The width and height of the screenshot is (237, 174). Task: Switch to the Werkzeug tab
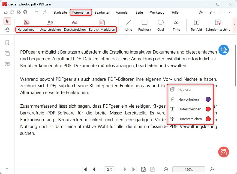pyautogui.click(x=157, y=13)
